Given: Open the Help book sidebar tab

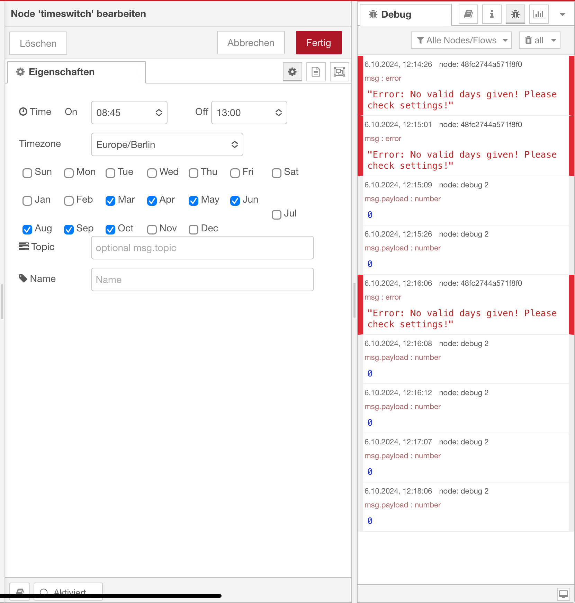Looking at the screenshot, I should [x=468, y=14].
